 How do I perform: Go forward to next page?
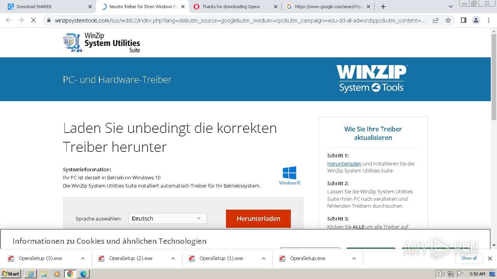pos(21,20)
